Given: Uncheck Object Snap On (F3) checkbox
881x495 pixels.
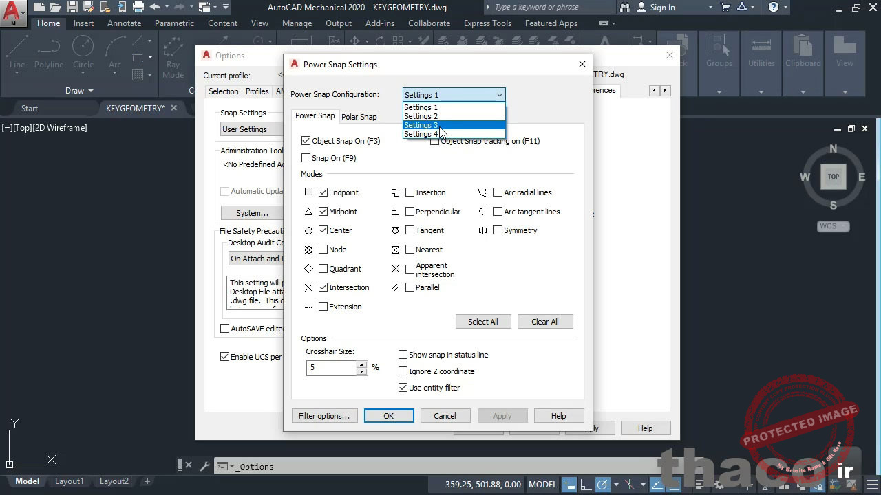Looking at the screenshot, I should (x=306, y=141).
